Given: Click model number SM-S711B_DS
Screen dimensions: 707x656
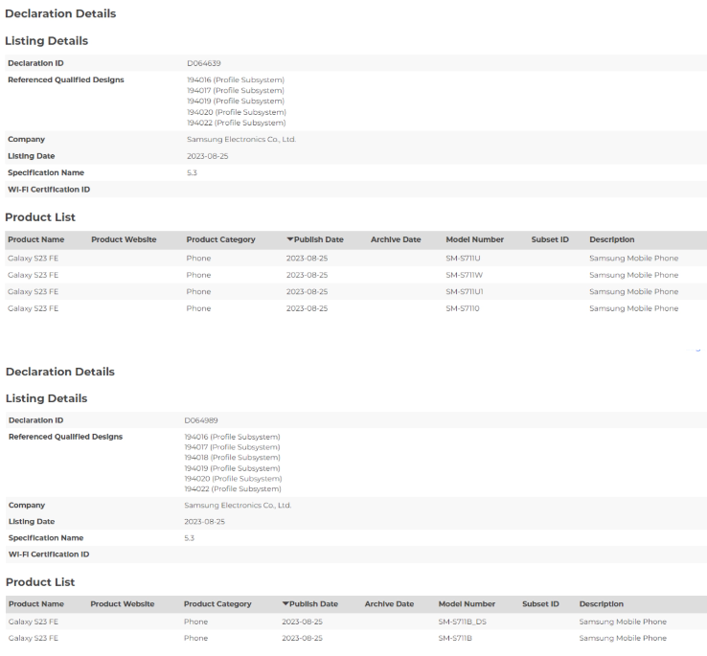Looking at the screenshot, I should pyautogui.click(x=462, y=622).
